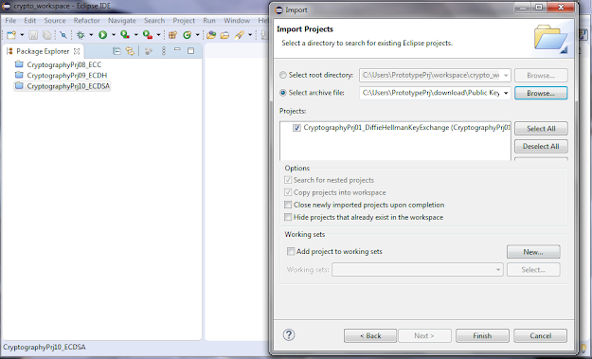Click the Select... working sets button
Screen dimensions: 592x359
tap(533, 270)
